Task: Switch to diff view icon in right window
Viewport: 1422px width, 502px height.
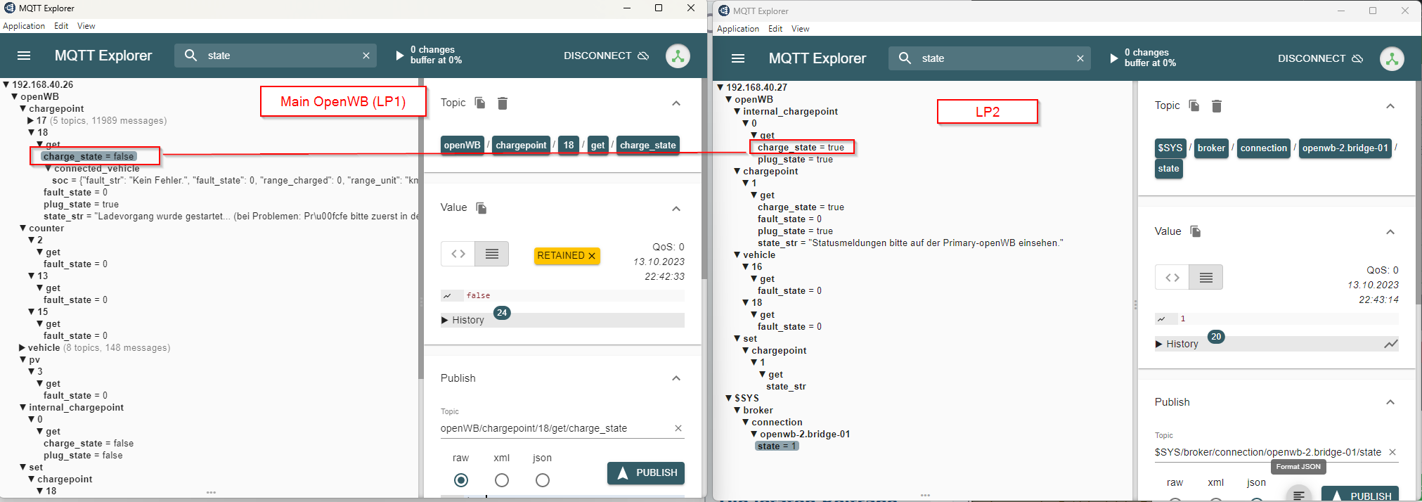Action: tap(1172, 278)
